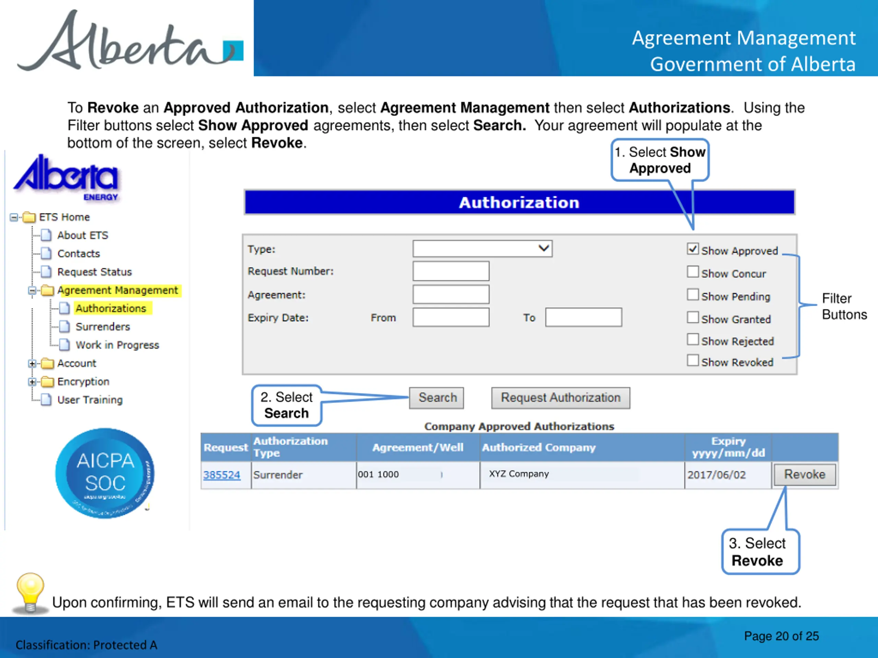Image resolution: width=878 pixels, height=658 pixels.
Task: Click the Authorized Company column header
Action: click(582, 447)
